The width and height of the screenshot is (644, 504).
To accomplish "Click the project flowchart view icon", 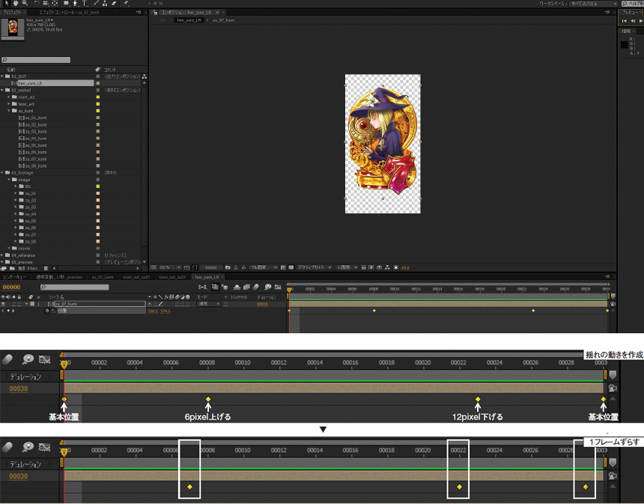I will tap(145, 76).
